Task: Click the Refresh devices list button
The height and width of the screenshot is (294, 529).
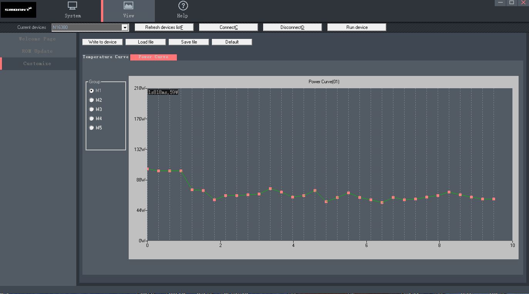Action: tap(164, 27)
